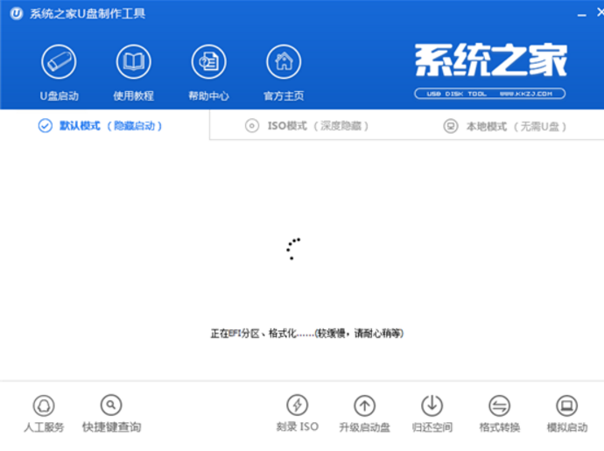Viewport: 604px width, 451px height.
Task: Launch 模拟启动 laptop icon
Action: pyautogui.click(x=567, y=405)
